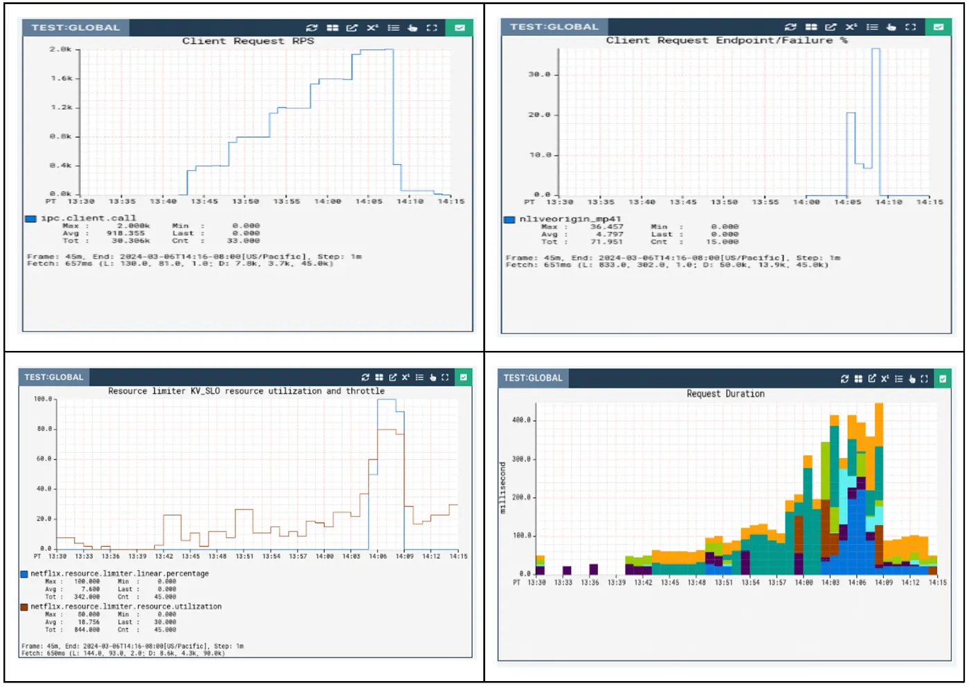Toggle legend list icon on Resource limiter panel
The height and width of the screenshot is (688, 969).
click(x=419, y=377)
